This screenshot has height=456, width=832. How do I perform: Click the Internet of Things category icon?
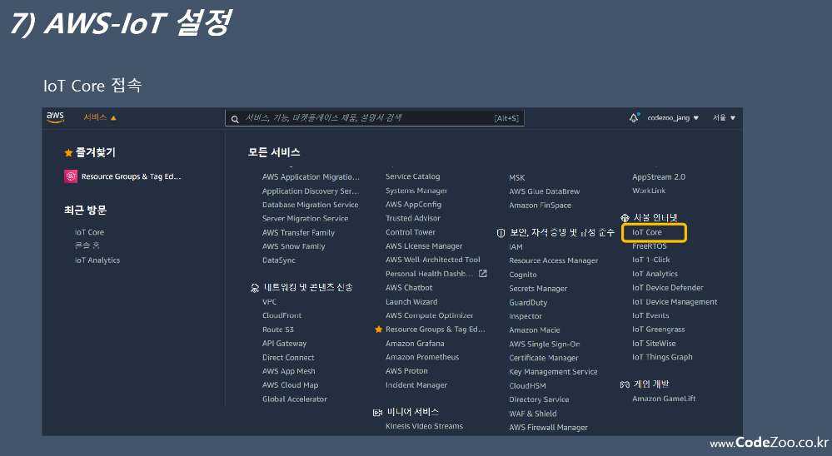click(x=625, y=218)
